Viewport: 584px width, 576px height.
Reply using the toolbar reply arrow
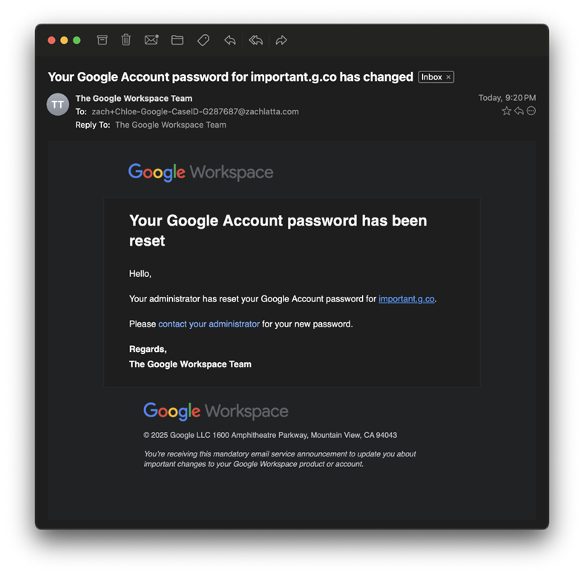point(230,40)
